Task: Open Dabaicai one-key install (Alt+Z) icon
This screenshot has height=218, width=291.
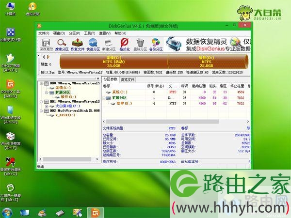Action: pyautogui.click(x=10, y=193)
